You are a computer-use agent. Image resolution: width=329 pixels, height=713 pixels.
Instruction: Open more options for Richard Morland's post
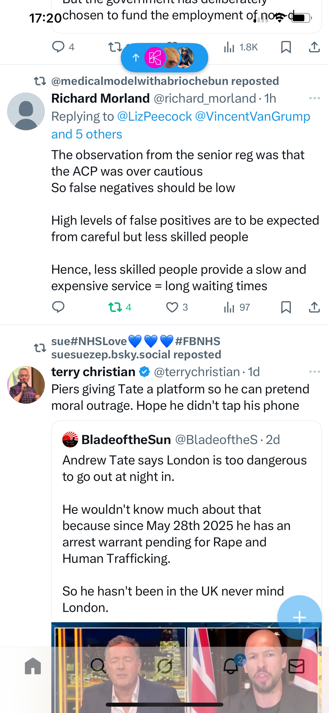coord(314,98)
